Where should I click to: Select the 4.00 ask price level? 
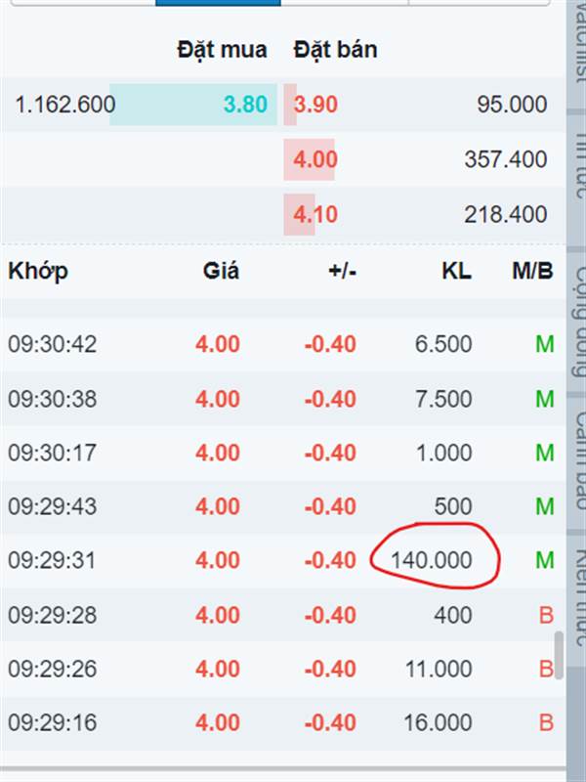[315, 159]
